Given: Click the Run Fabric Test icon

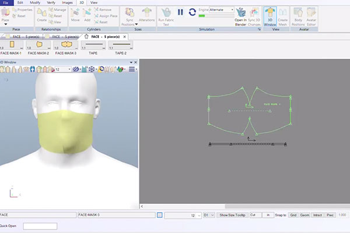Looking at the screenshot, I should [167, 12].
